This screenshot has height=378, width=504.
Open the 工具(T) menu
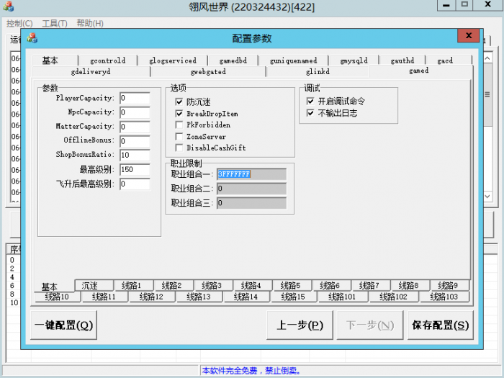(55, 23)
